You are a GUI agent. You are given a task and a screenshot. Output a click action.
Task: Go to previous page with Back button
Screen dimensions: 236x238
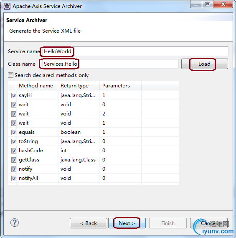pos(89,223)
